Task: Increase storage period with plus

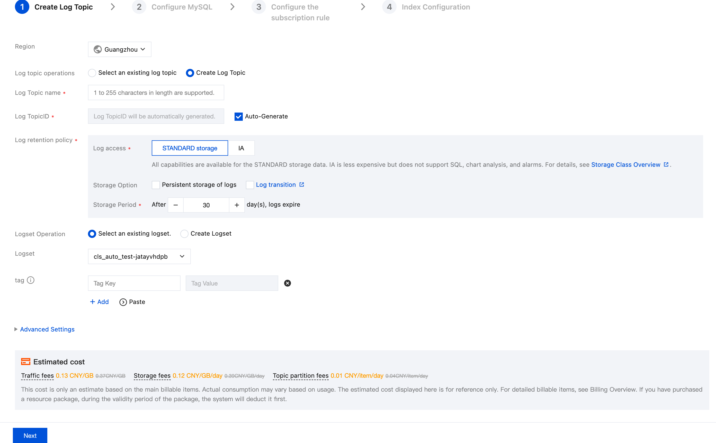Action: (237, 205)
